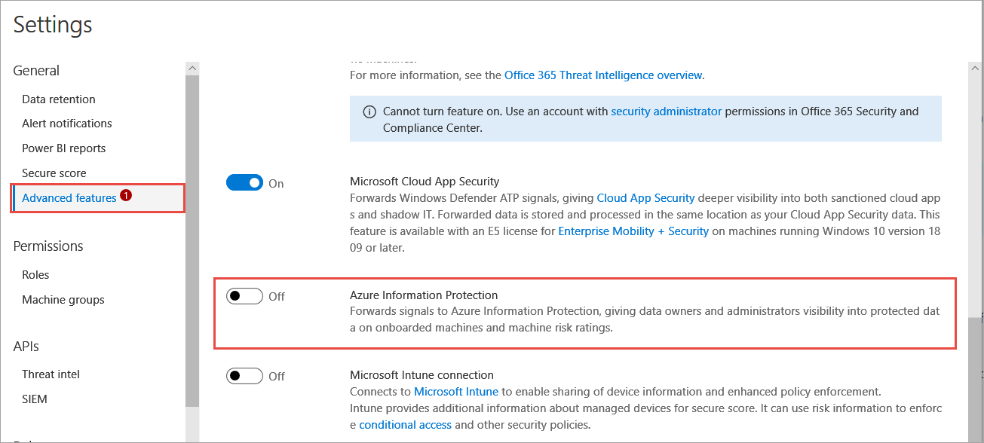Enable the Azure Information Protection toggle
The image size is (984, 443).
244,296
